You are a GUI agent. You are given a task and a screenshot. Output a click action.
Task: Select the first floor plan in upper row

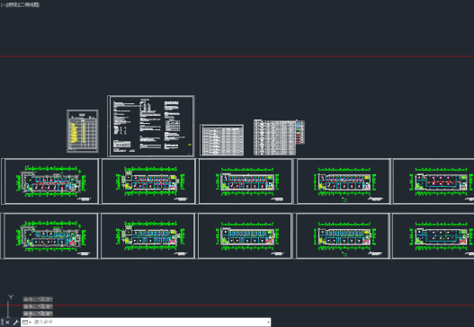[x=51, y=181]
